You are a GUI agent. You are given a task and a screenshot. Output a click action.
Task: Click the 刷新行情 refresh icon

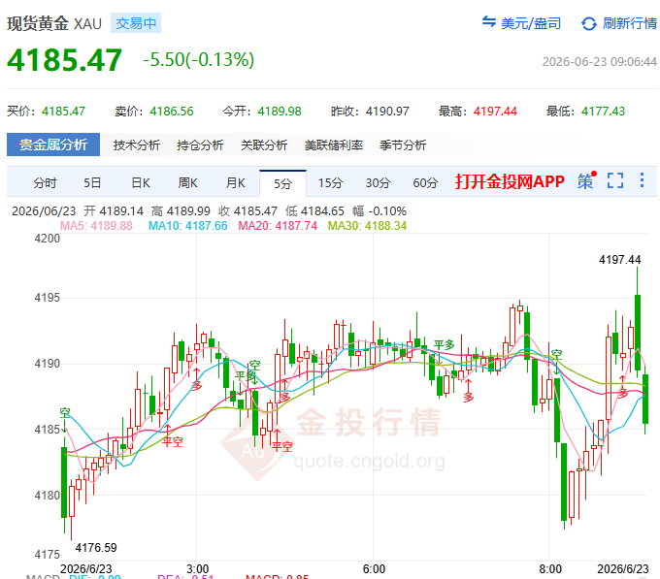pos(589,23)
